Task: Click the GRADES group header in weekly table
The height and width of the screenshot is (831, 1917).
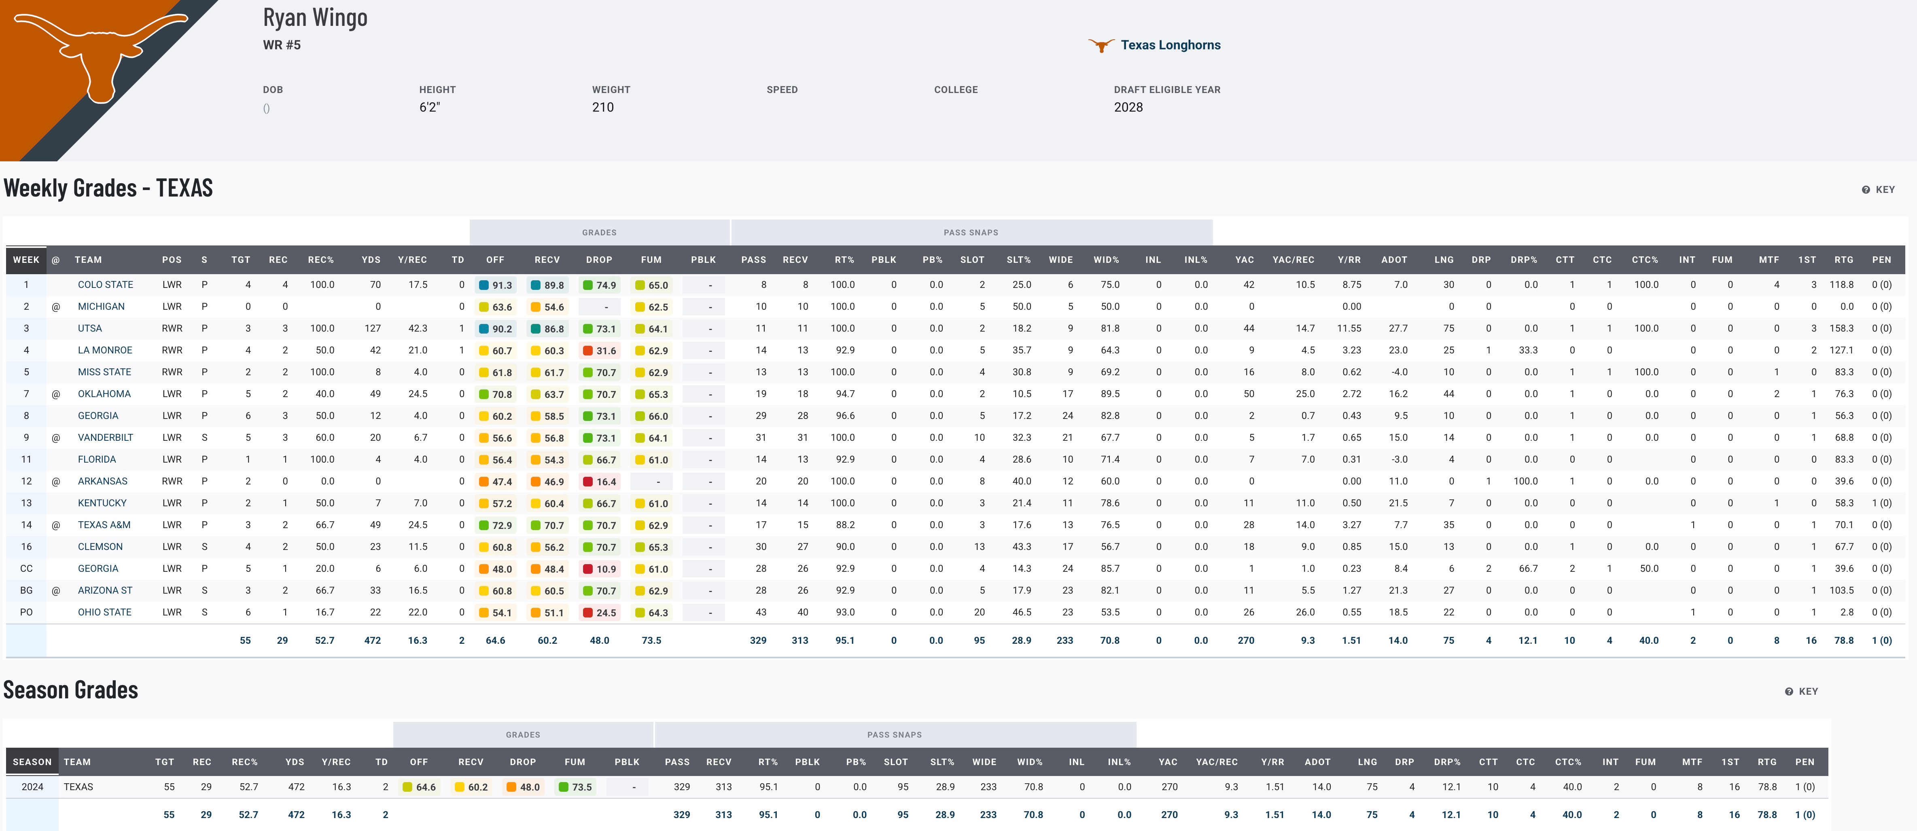Action: (599, 233)
